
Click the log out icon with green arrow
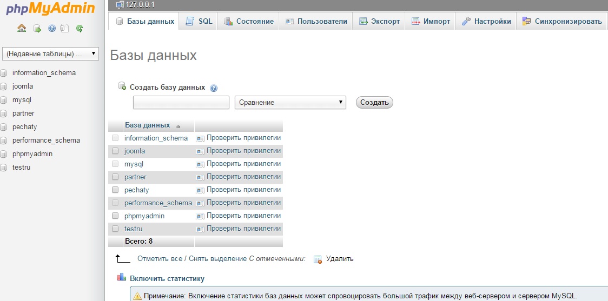37,29
